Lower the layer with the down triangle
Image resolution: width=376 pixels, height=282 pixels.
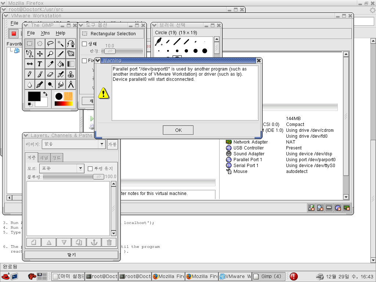pos(64,242)
